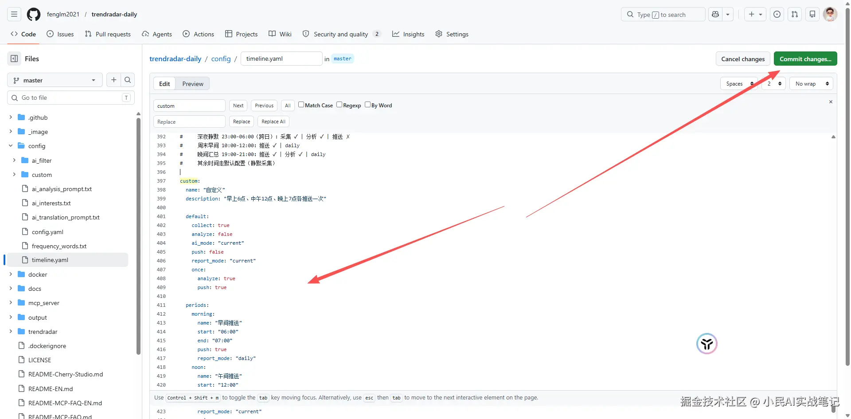Go to GitHub homepage via Octocat logo
This screenshot has width=851, height=419.
pos(34,14)
